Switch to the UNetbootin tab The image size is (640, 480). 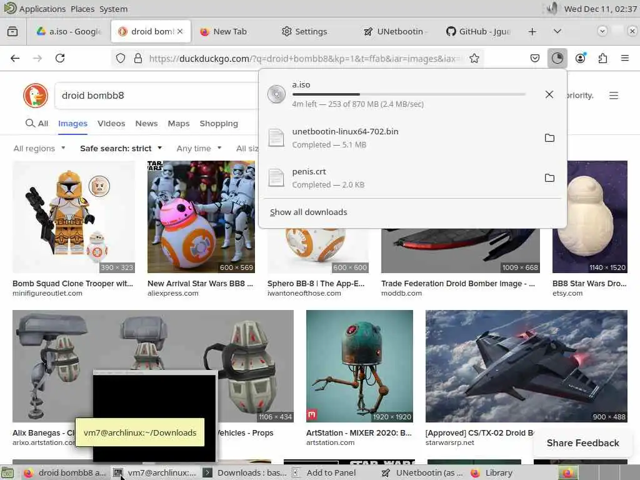[x=394, y=31]
